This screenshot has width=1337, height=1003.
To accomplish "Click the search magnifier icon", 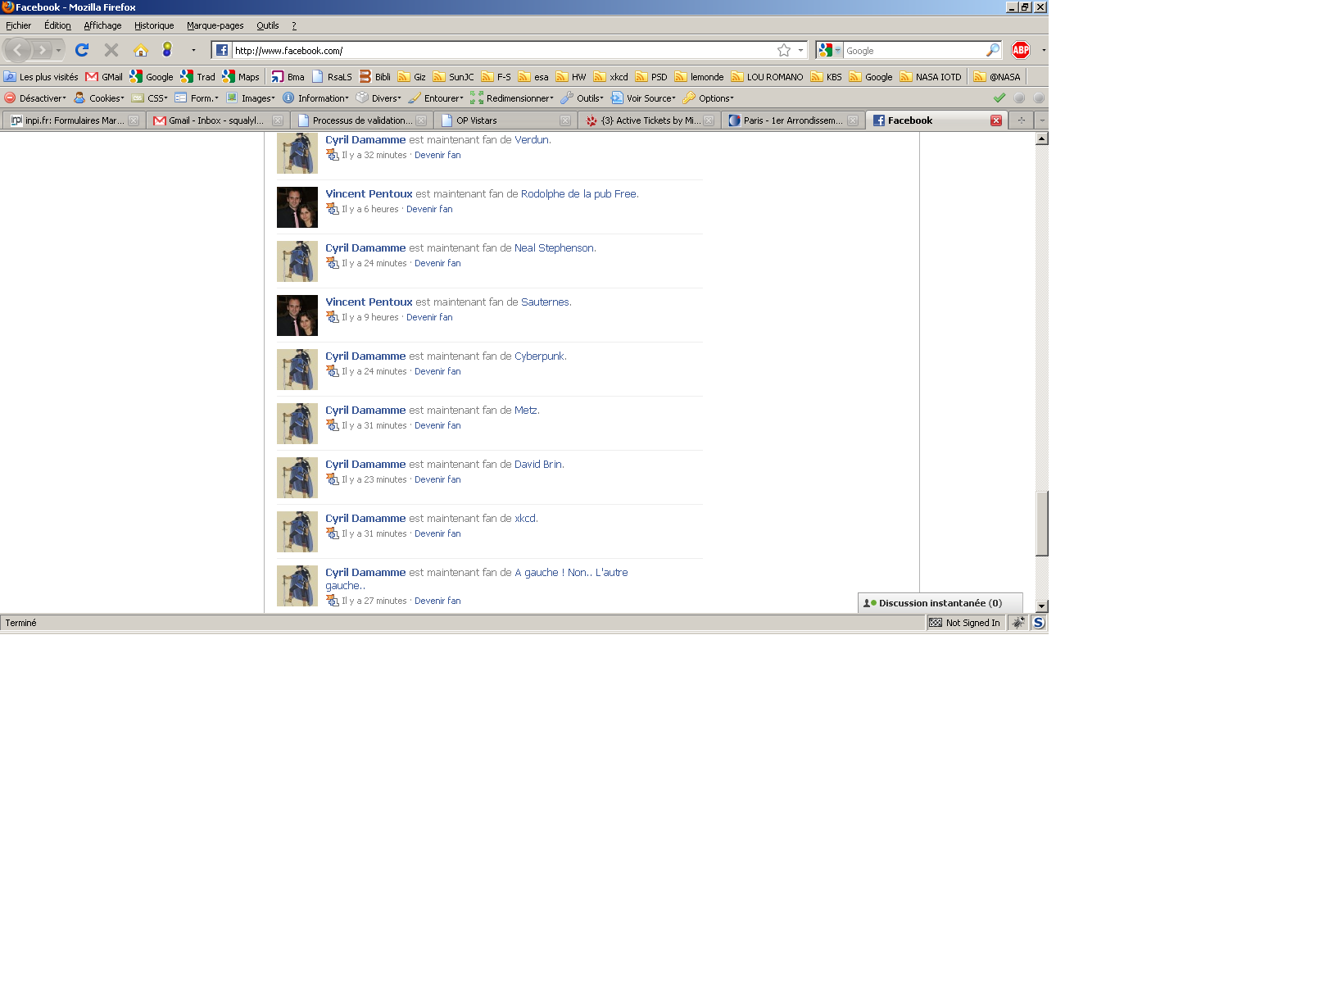I will click(x=992, y=50).
